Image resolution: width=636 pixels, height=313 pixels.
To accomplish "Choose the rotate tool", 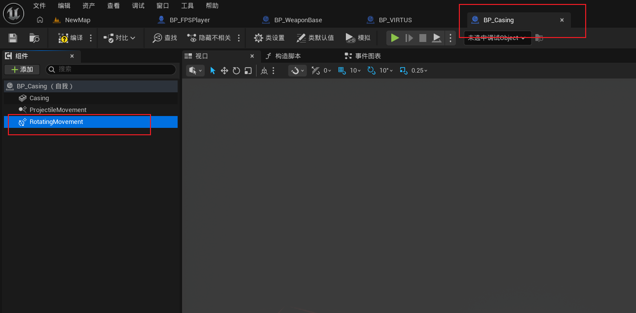I will point(236,71).
